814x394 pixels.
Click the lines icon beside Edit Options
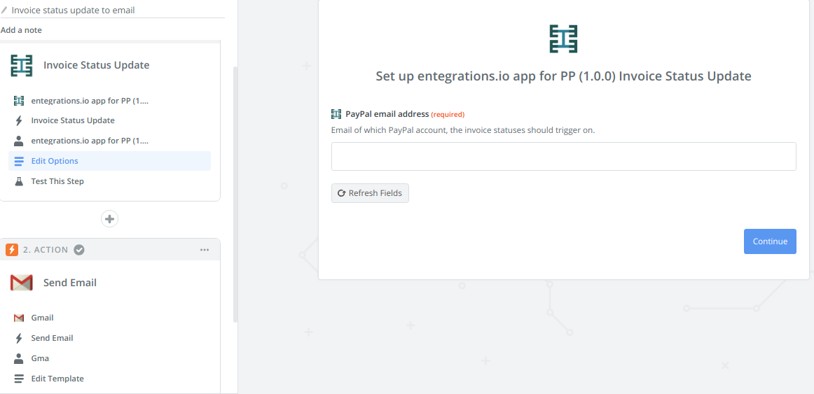[19, 161]
